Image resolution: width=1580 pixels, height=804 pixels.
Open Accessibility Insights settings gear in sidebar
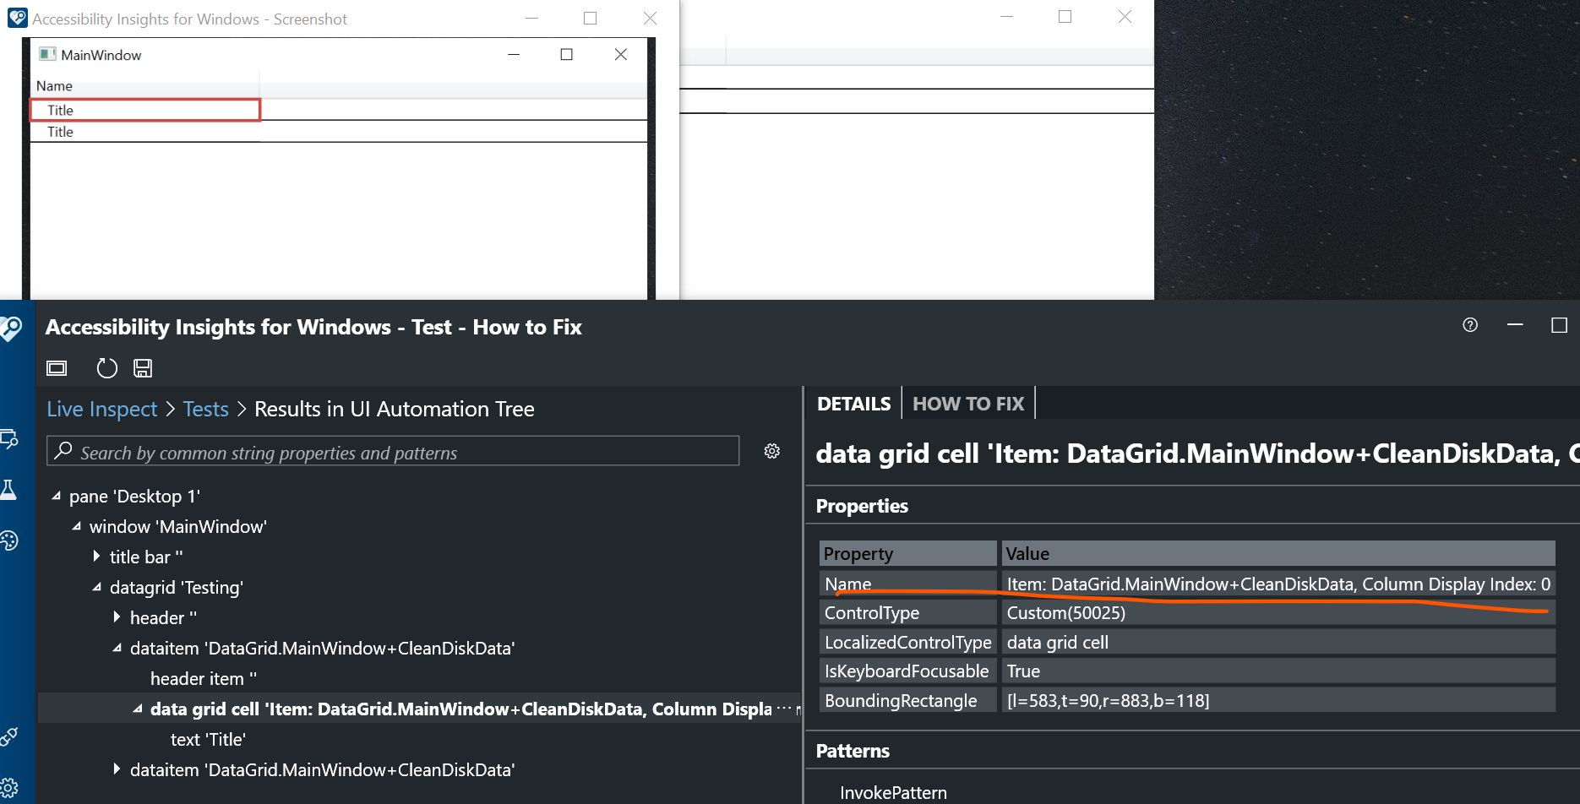pyautogui.click(x=11, y=785)
